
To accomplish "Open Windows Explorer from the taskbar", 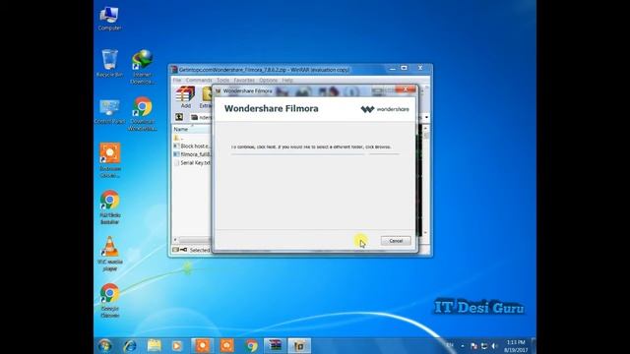I will click(x=154, y=345).
